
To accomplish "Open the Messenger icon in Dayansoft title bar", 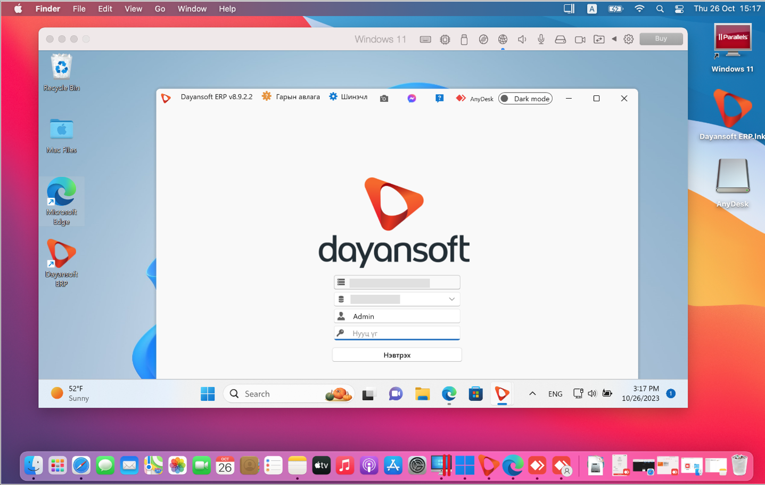I will click(412, 99).
